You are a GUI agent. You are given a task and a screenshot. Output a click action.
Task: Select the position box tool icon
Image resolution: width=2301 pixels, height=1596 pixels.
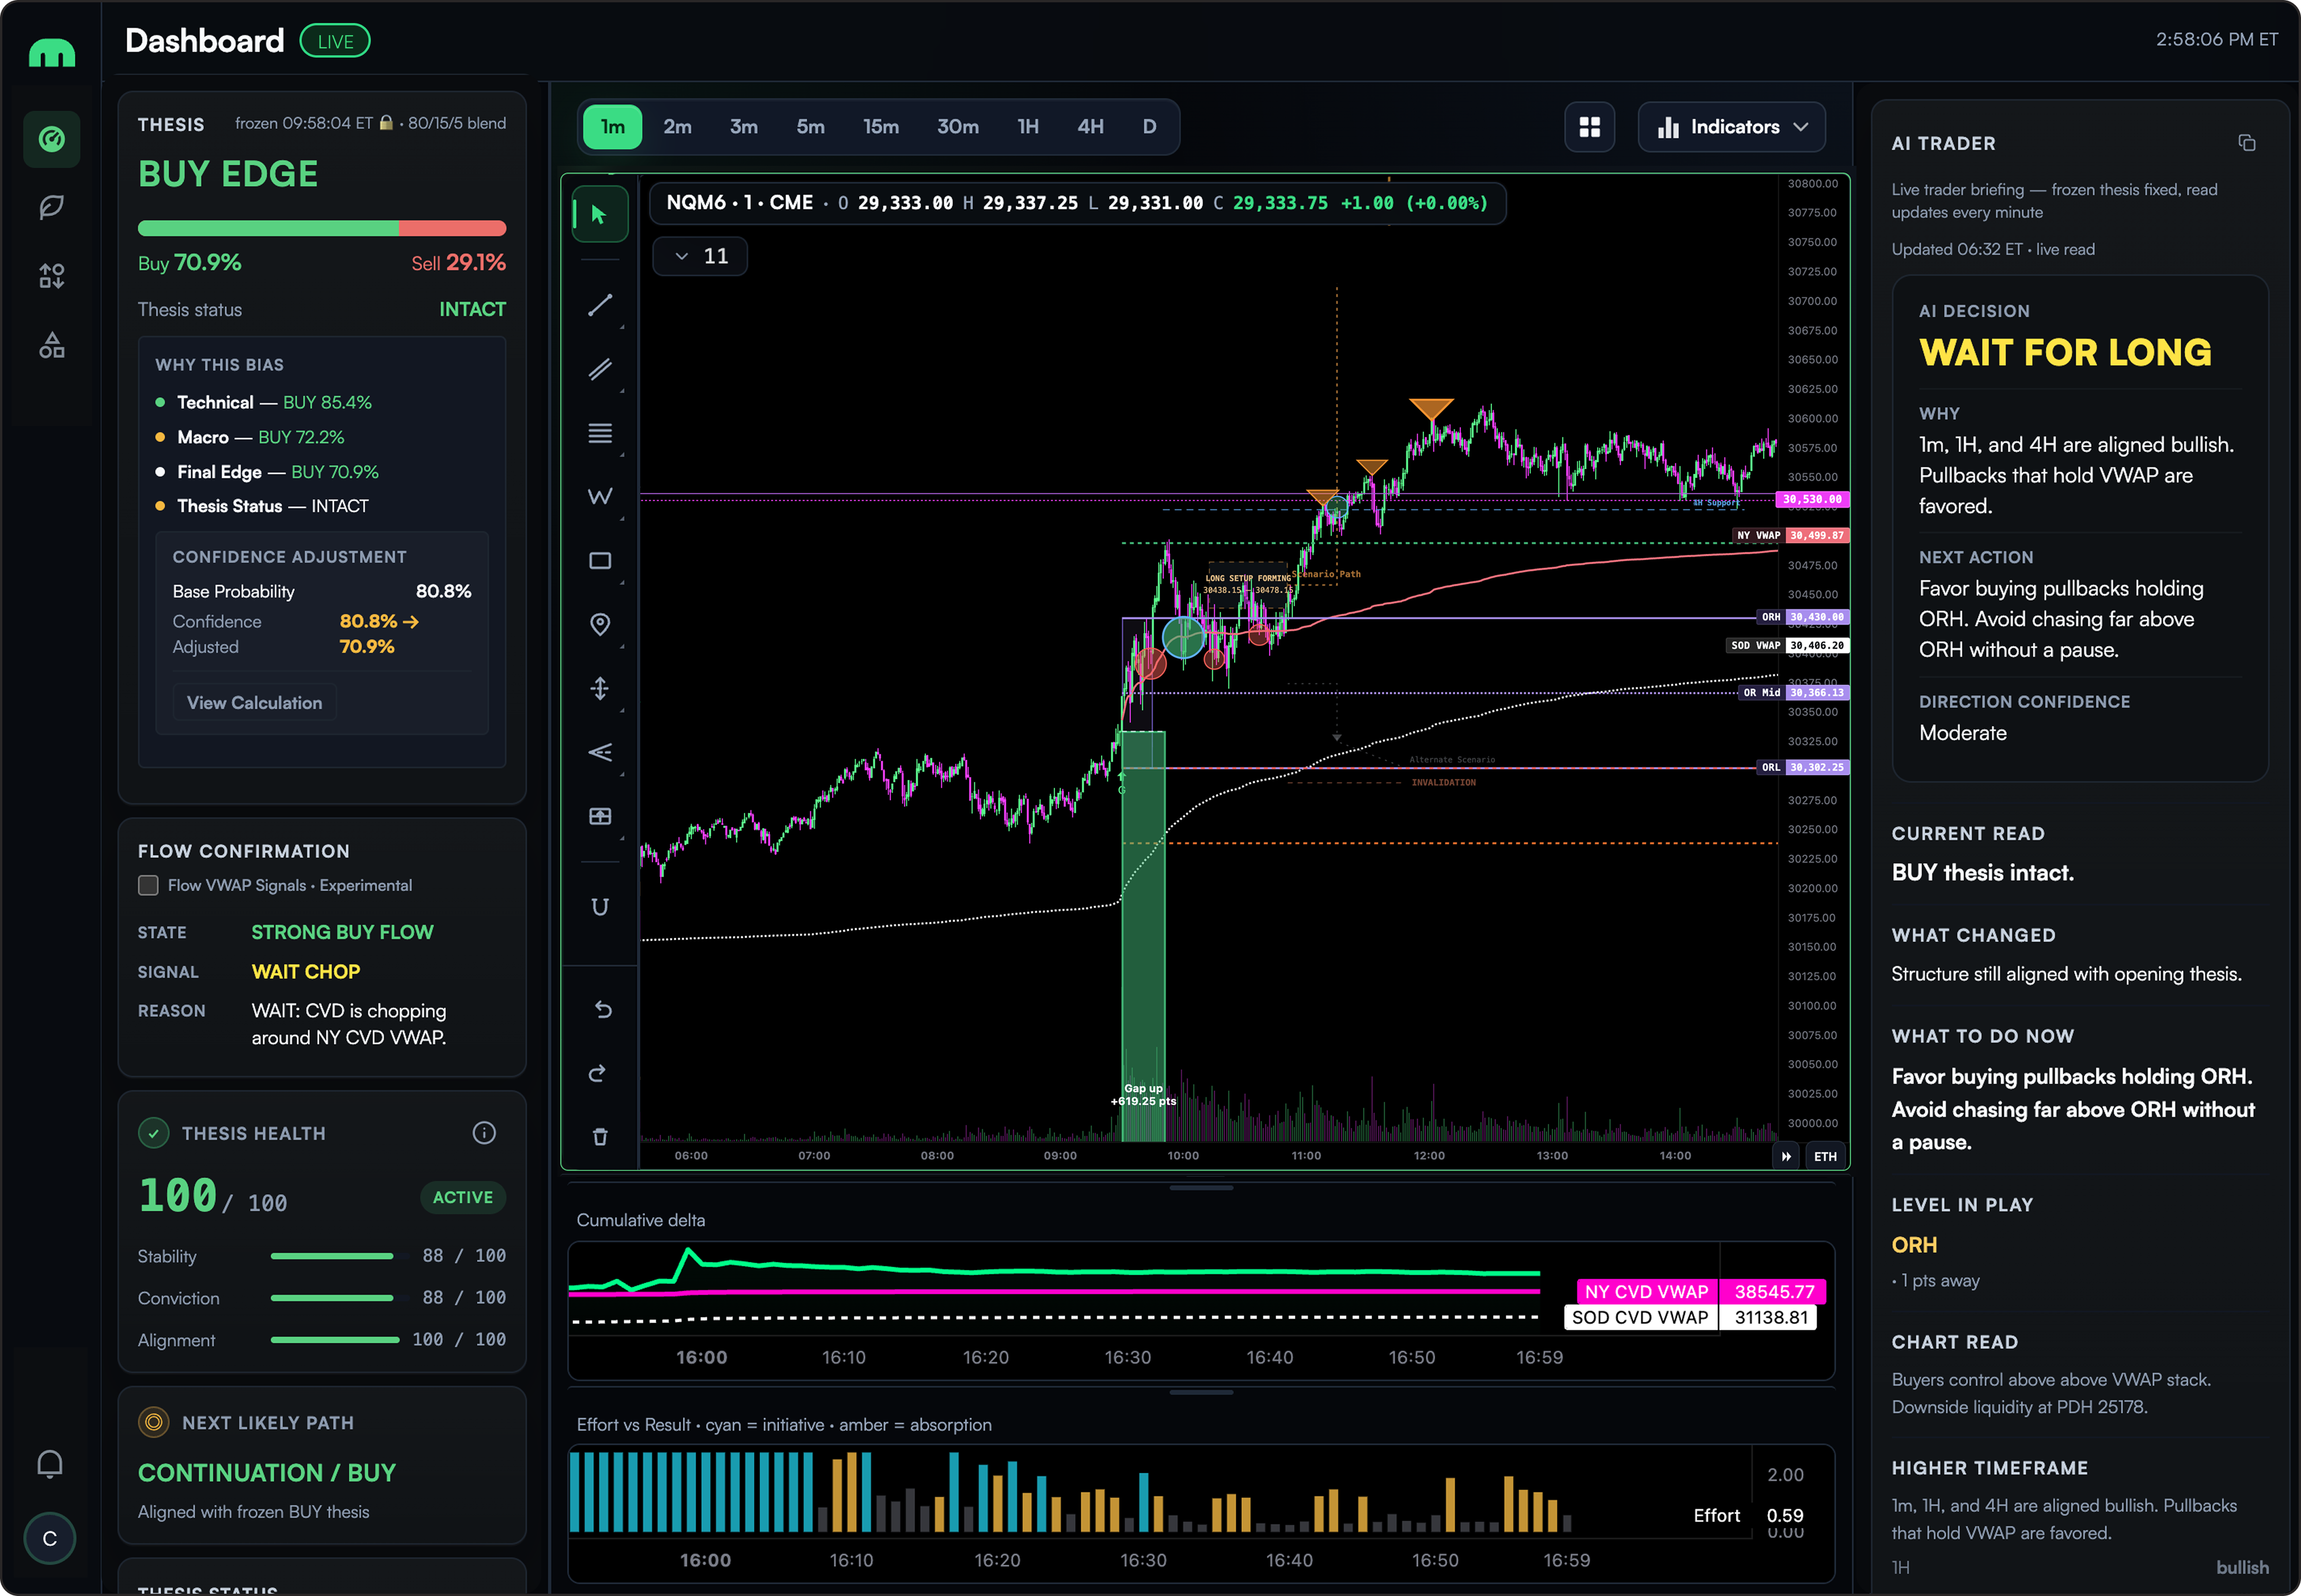tap(600, 817)
